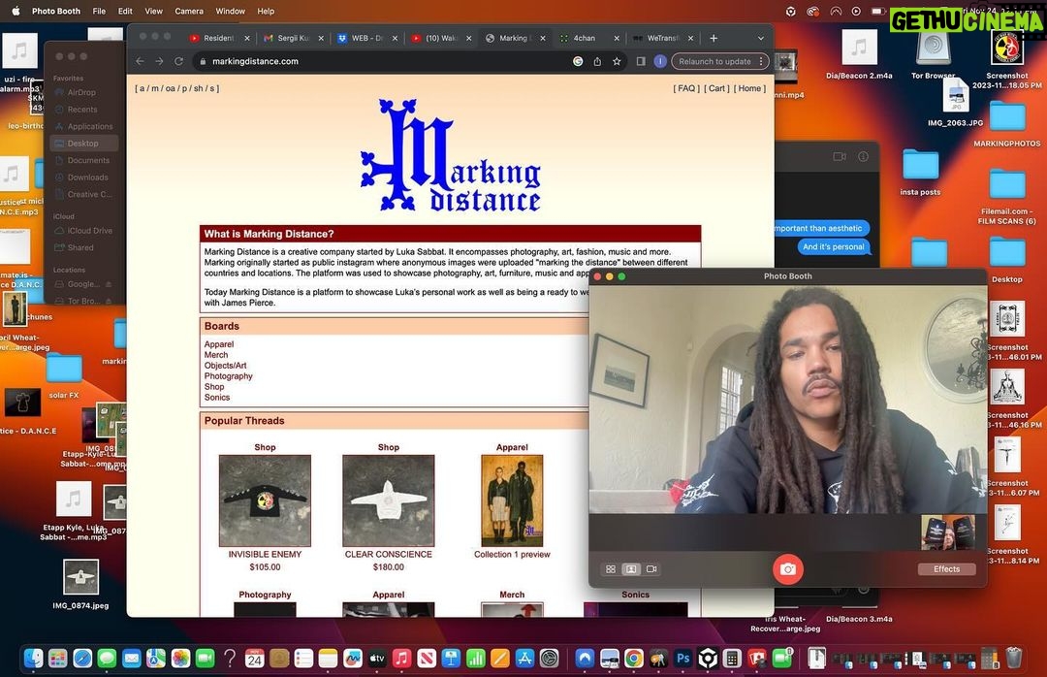This screenshot has height=677, width=1047.
Task: Open Safari from the Dock
Action: point(82,659)
